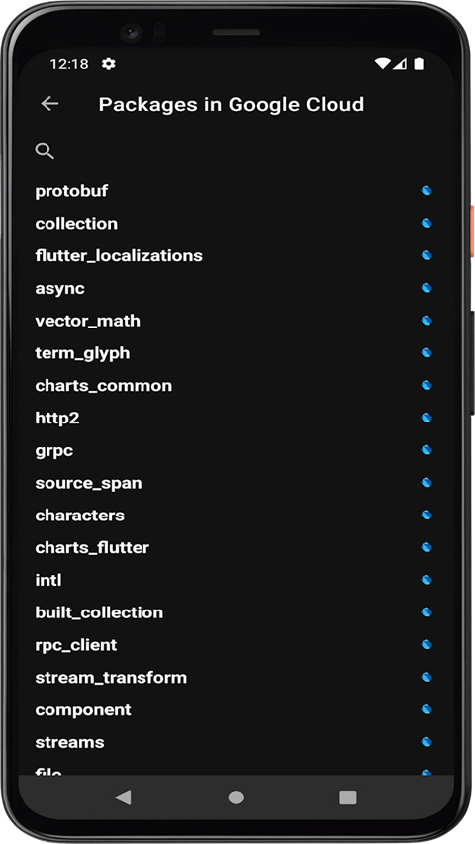Tap the Dart icon beside collection

(x=426, y=223)
